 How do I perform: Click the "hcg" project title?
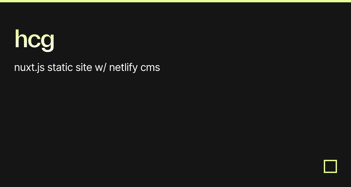coord(34,39)
